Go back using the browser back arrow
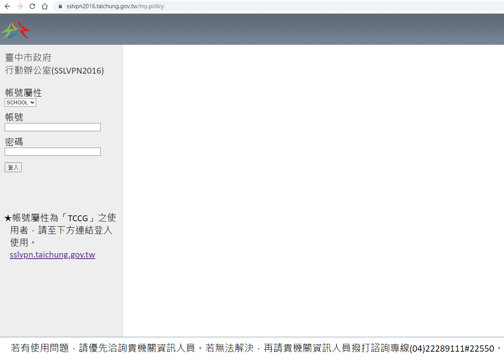This screenshot has width=504, height=361. coord(7,6)
